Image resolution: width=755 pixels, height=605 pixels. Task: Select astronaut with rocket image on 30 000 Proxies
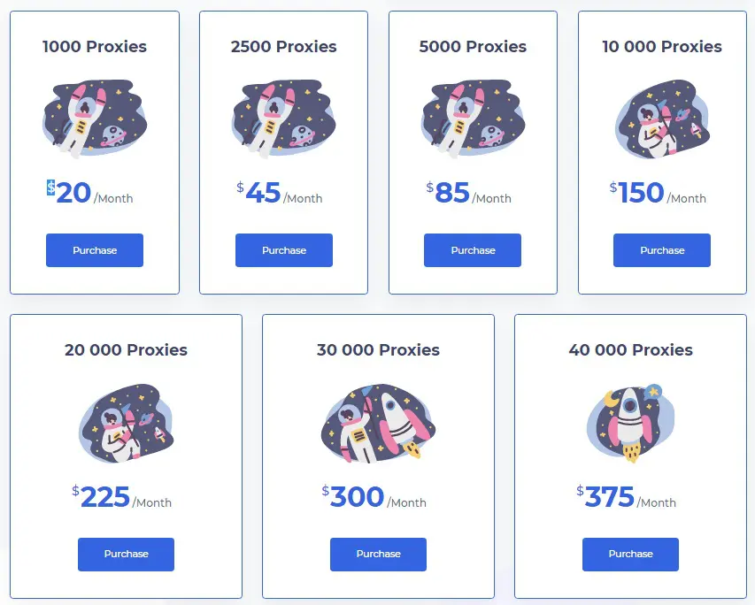pos(379,423)
